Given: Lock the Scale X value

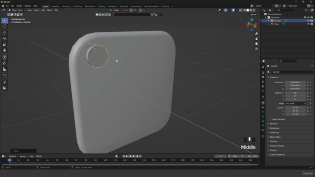Looking at the screenshot, I should tap(307, 108).
